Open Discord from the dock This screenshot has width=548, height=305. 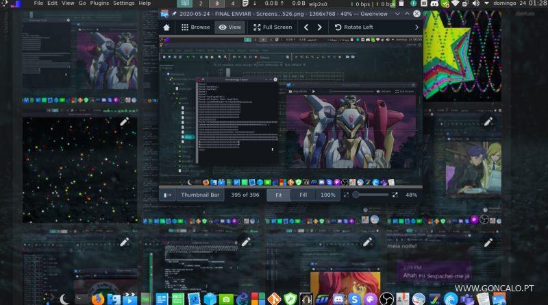[x=338, y=300]
